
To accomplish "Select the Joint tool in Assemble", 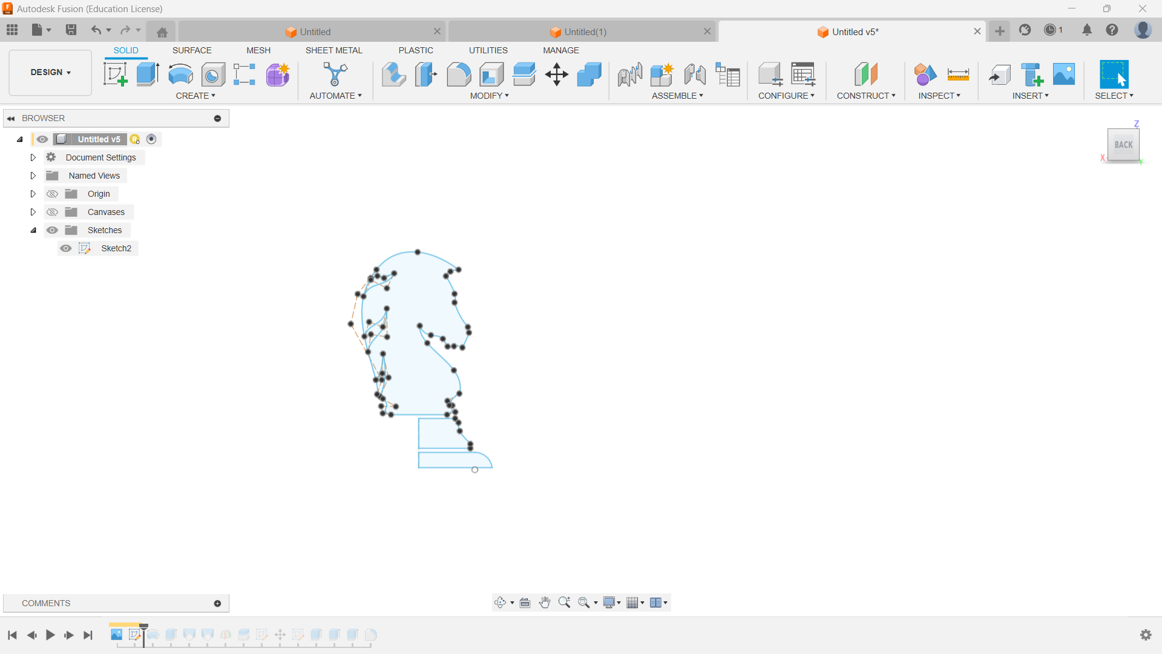I will 695,74.
